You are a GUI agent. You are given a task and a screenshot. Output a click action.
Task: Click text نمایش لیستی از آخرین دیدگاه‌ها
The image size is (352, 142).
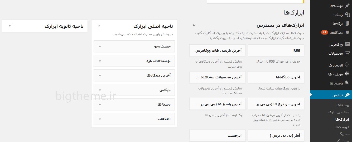coord(219,64)
